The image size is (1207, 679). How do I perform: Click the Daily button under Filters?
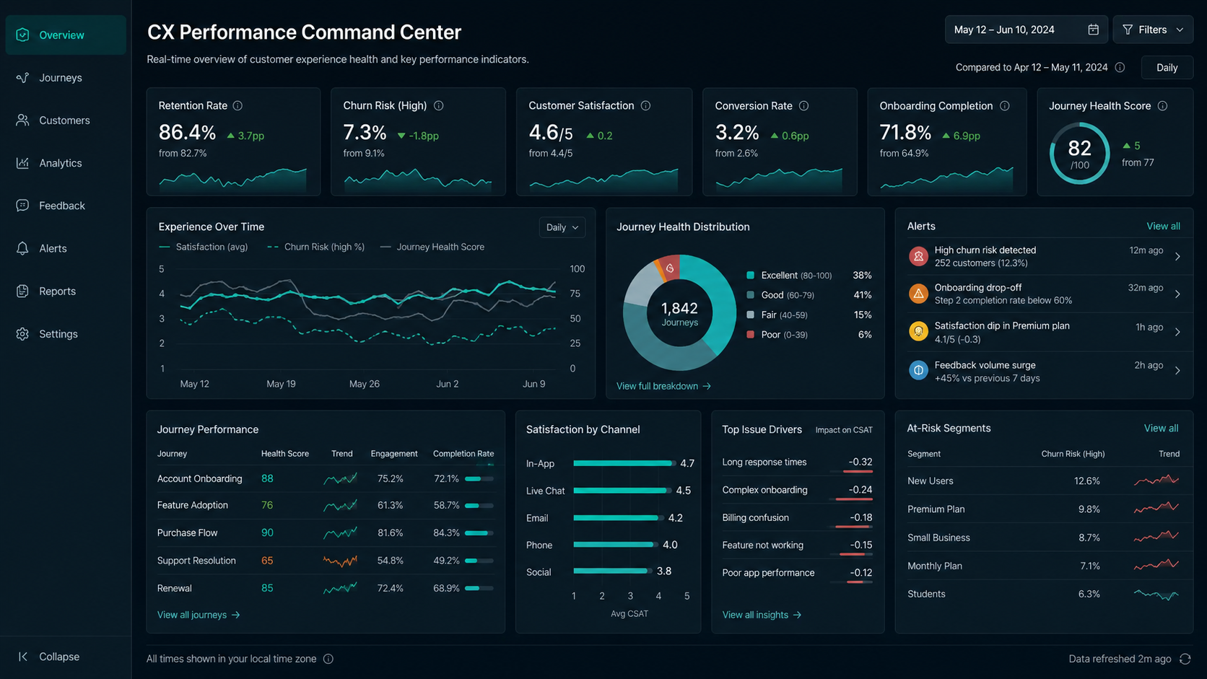click(x=1167, y=67)
